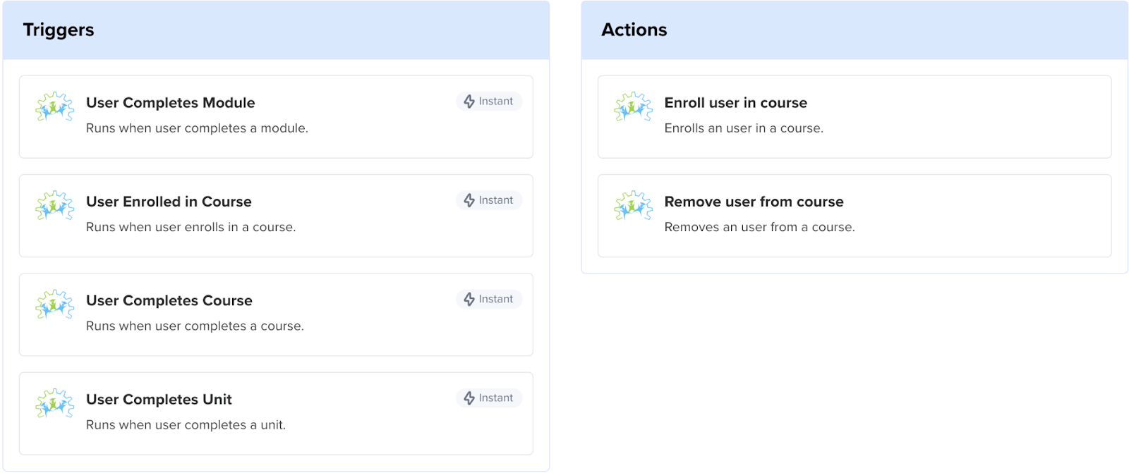
Task: Click the app icon next to Enroll user in course
Action: click(633, 107)
